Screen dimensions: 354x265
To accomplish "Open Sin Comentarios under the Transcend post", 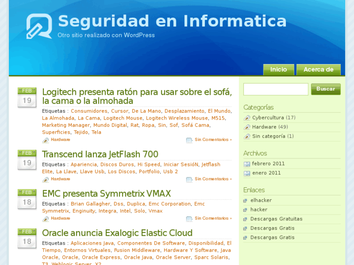I will click(x=213, y=179).
